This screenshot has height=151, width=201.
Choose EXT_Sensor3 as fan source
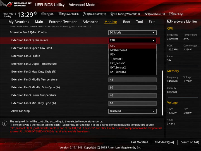click(x=132, y=72)
